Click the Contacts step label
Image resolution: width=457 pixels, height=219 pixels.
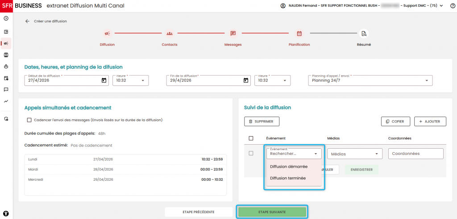point(170,45)
